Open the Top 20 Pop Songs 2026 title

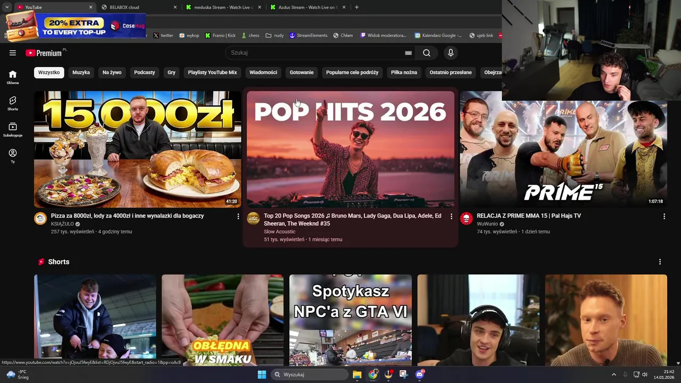[352, 220]
